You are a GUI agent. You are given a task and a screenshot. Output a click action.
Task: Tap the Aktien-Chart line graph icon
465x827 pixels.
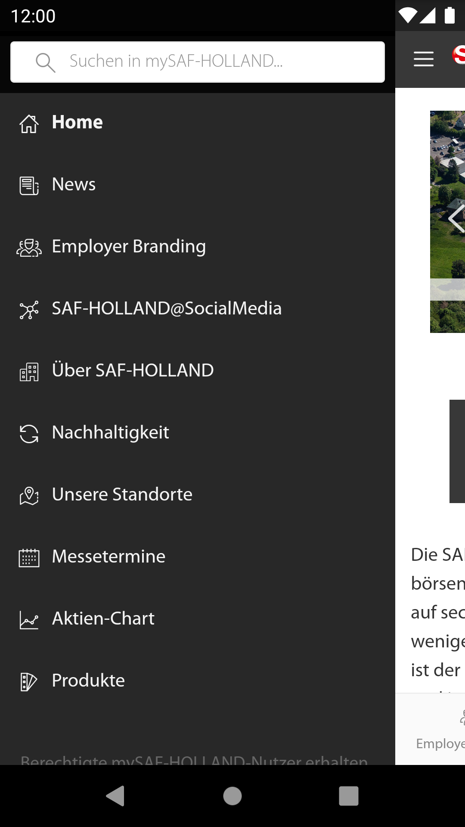(29, 620)
